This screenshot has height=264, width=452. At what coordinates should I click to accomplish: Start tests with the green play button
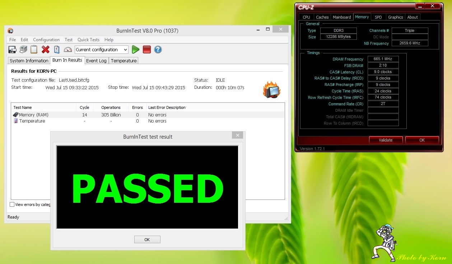(135, 49)
